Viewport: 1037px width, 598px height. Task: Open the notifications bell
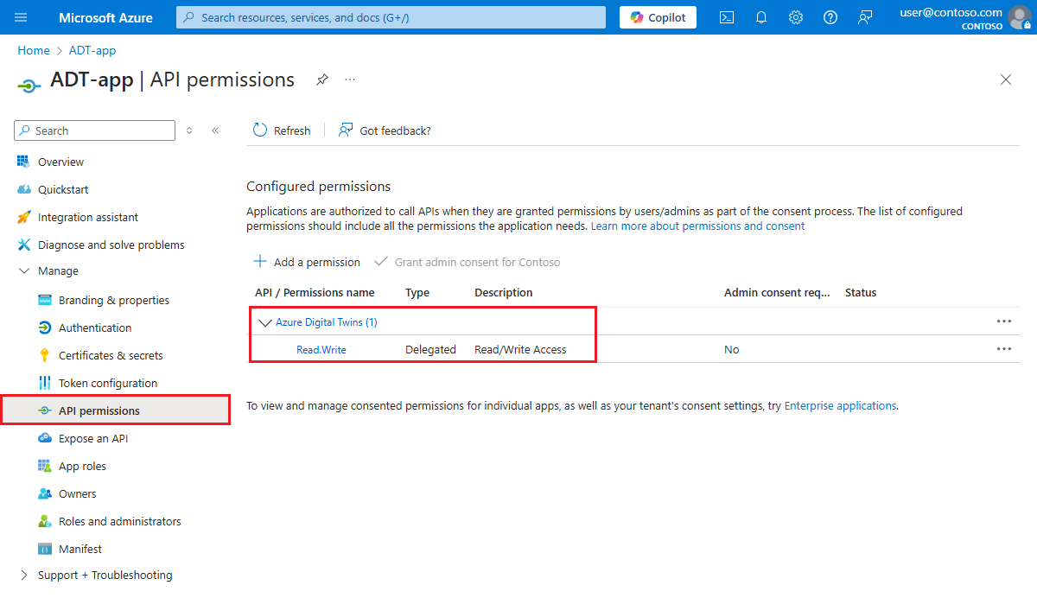(x=761, y=16)
